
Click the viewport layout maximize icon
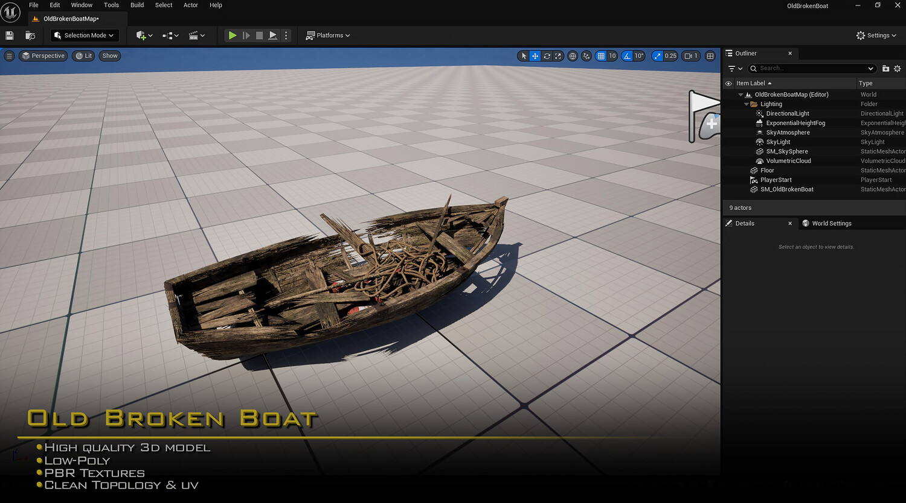point(710,56)
